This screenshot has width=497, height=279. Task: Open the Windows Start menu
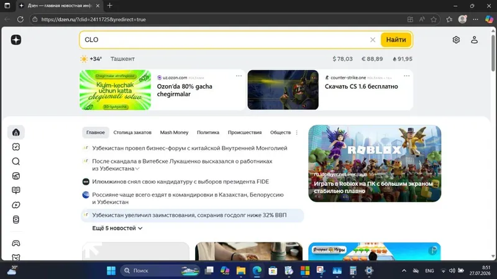[111, 270]
